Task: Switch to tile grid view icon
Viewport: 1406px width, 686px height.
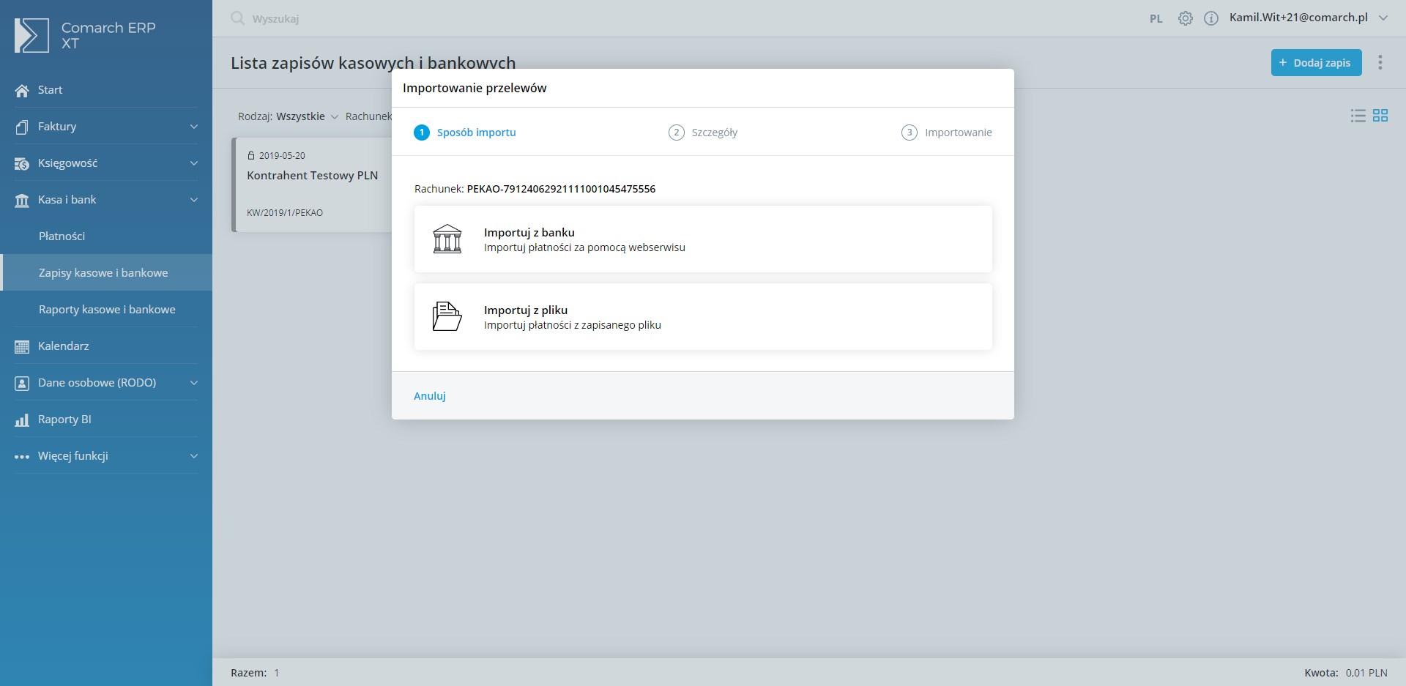Action: coord(1380,116)
